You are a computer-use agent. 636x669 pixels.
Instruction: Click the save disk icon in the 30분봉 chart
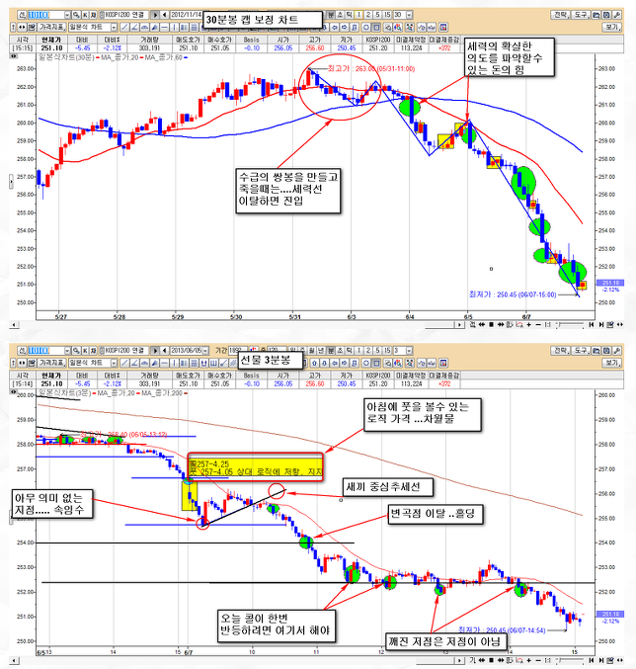[x=606, y=15]
